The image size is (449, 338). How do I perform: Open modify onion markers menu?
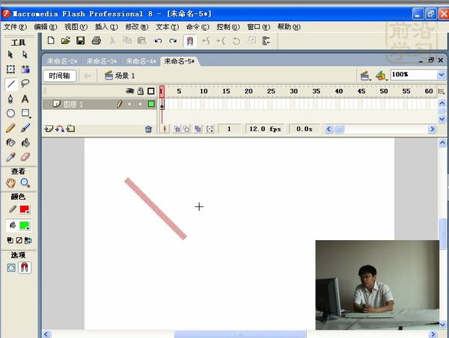210,129
